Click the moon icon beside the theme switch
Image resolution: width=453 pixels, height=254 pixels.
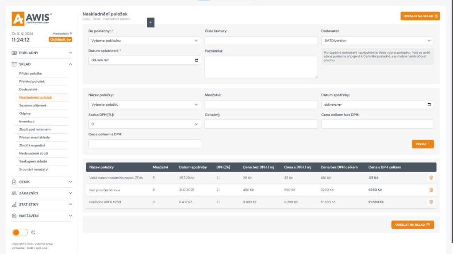[34, 232]
